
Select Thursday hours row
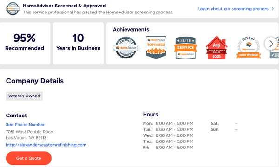coord(168,141)
